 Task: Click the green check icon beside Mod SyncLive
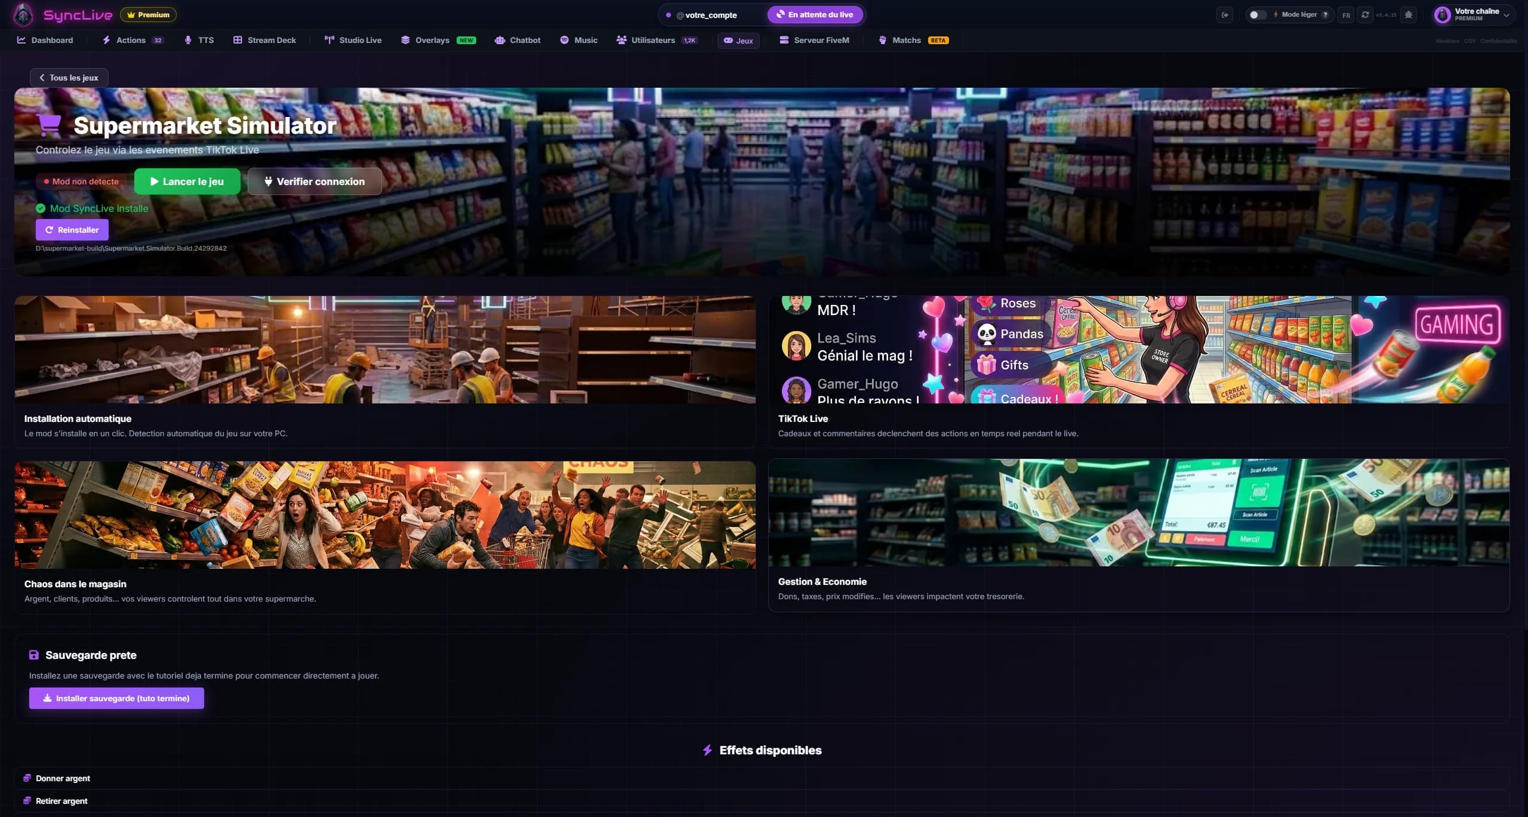[x=41, y=208]
